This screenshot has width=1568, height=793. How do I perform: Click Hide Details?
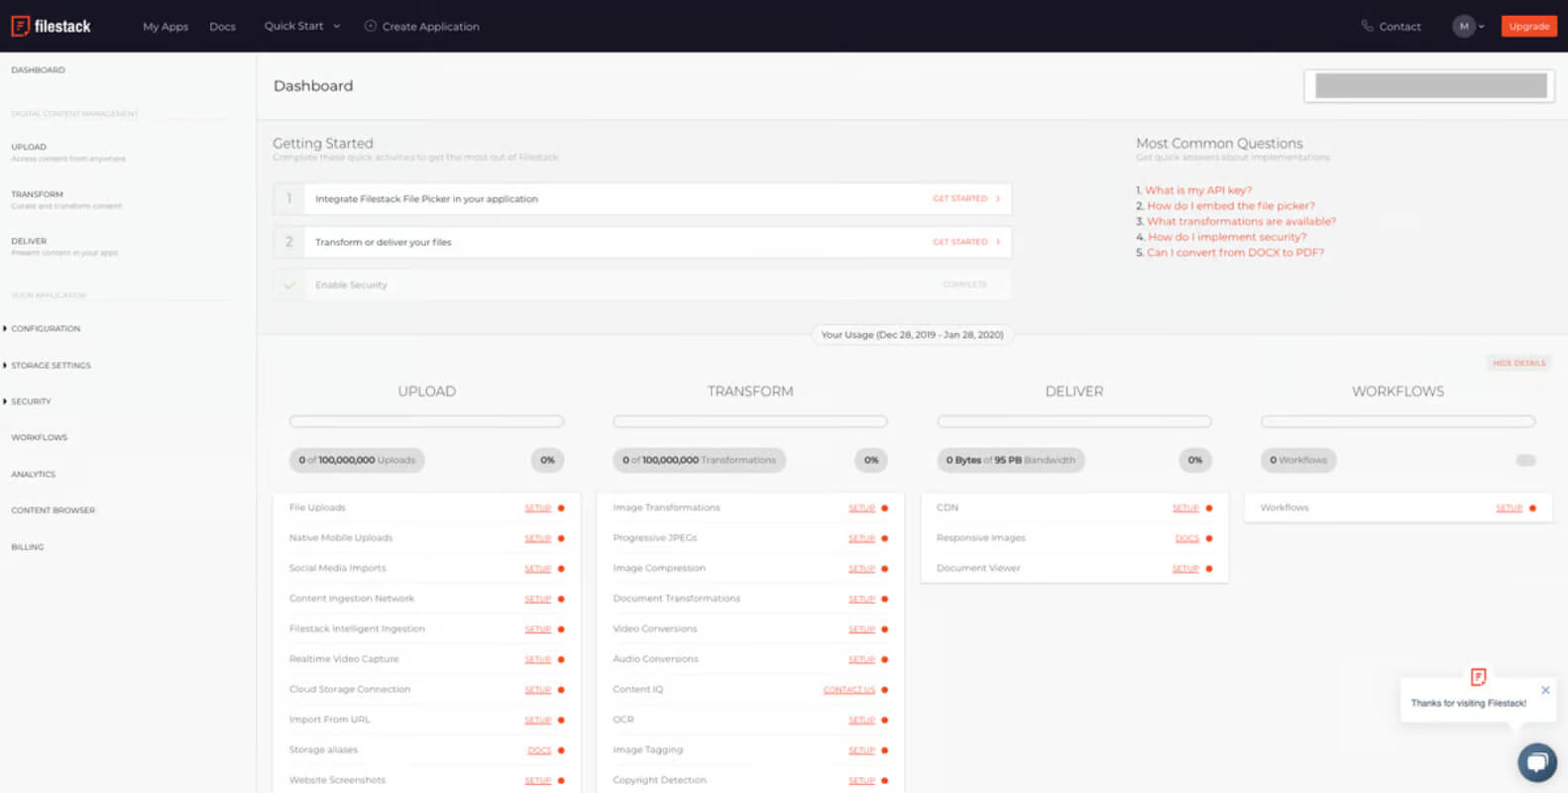pyautogui.click(x=1519, y=363)
